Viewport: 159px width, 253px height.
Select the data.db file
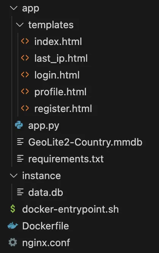[46, 192]
